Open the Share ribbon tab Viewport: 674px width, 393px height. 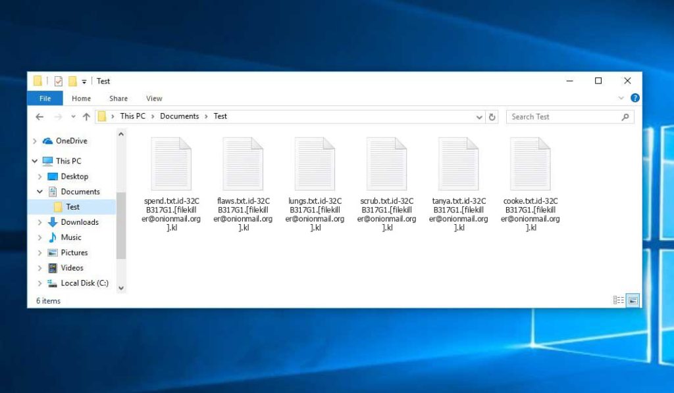point(118,98)
